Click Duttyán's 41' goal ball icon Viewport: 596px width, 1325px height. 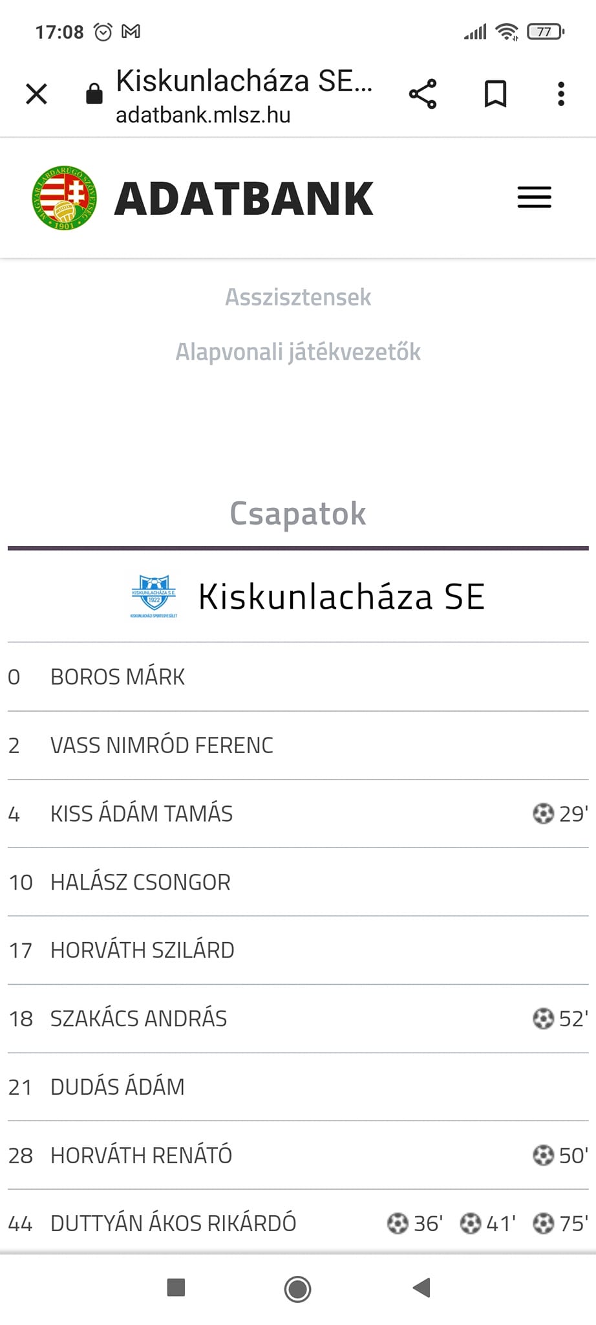click(x=470, y=1223)
